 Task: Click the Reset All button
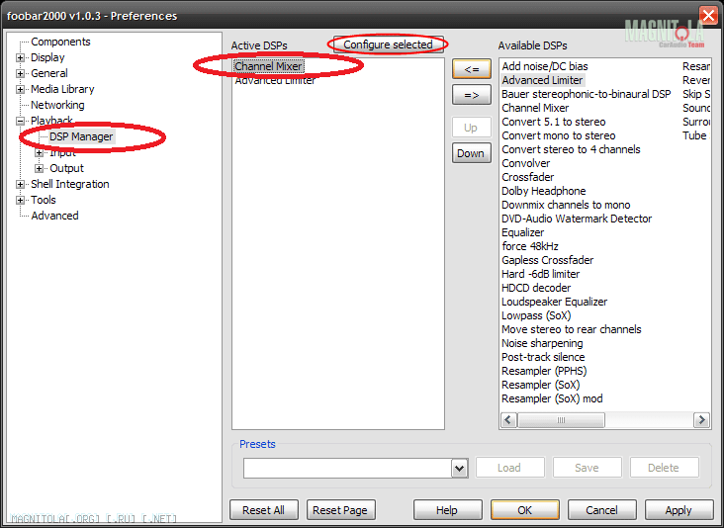pyautogui.click(x=264, y=510)
